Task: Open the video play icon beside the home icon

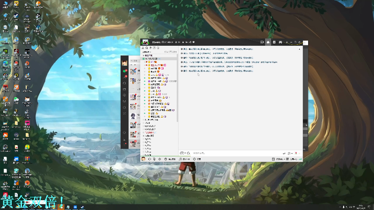Action: pyautogui.click(x=262, y=42)
